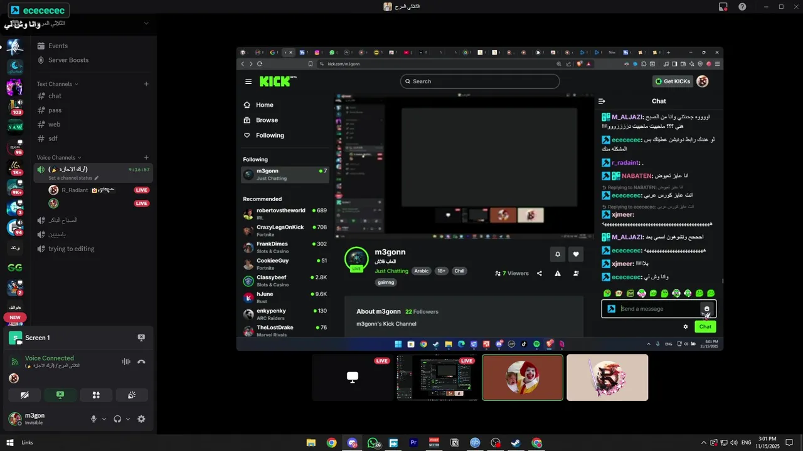This screenshot has width=803, height=451.
Task: Disconnect from voice with hang-up icon
Action: (141, 361)
